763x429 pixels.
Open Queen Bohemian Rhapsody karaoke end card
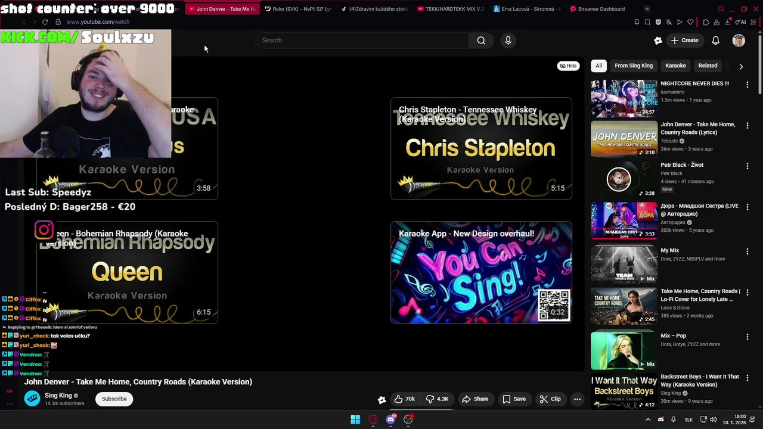click(127, 272)
